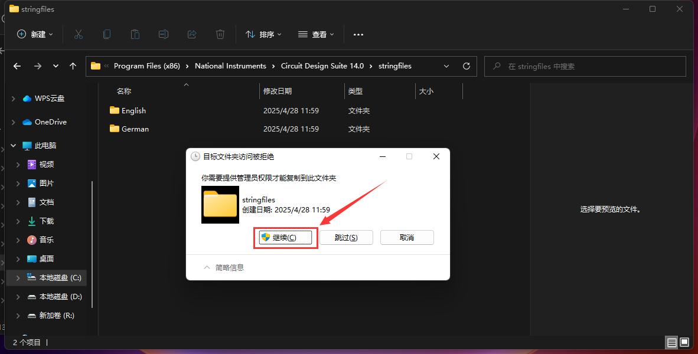Screen dimensions: 698x354
Task: Open the 查看 (View) dropdown
Action: point(316,34)
